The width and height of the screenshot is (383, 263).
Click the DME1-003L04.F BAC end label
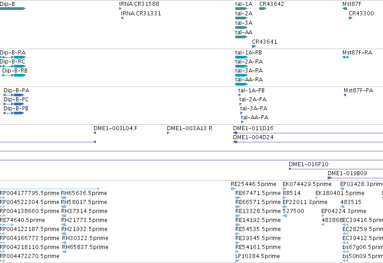click(x=115, y=128)
